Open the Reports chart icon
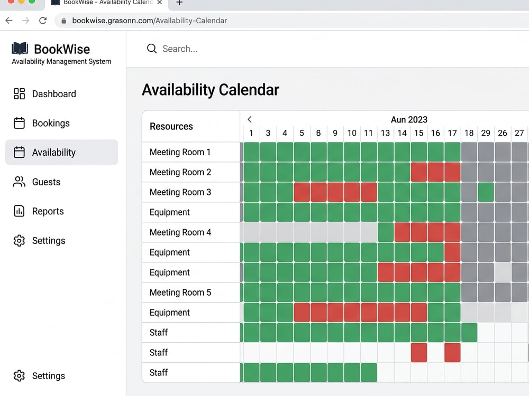Screen dimensions: 529x396 (x=19, y=211)
